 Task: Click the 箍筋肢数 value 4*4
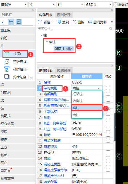[x=87, y=147]
